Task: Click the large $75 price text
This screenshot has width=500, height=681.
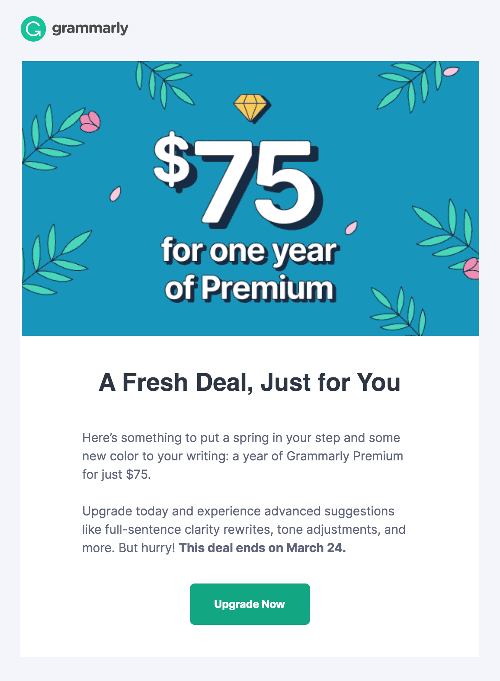Action: coord(237,182)
